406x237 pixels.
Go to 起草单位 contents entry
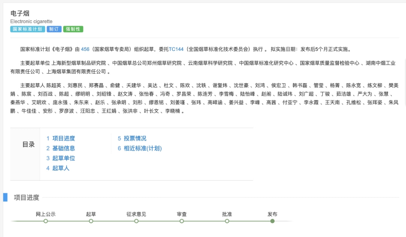pos(63,158)
